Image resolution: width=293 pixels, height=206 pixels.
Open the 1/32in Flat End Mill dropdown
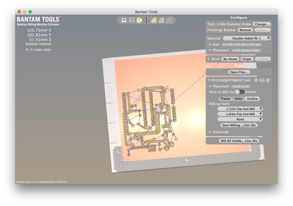click(x=240, y=109)
